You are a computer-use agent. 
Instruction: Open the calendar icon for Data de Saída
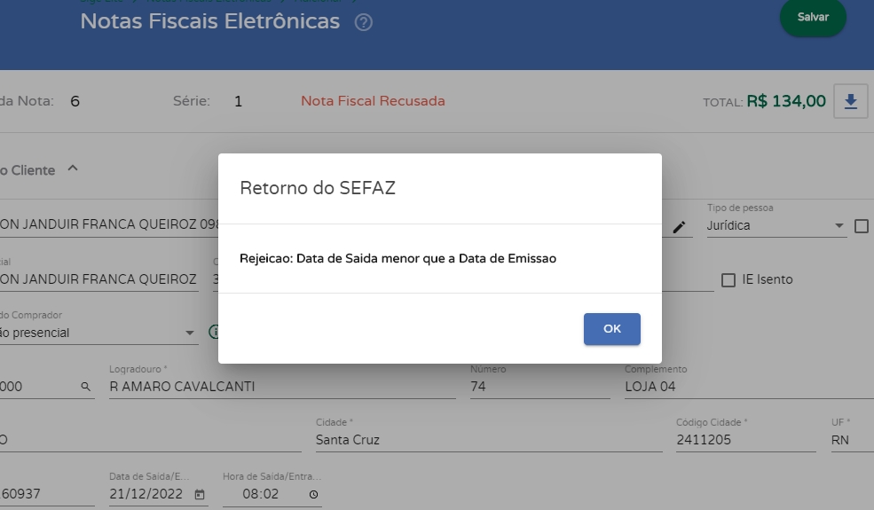click(200, 494)
